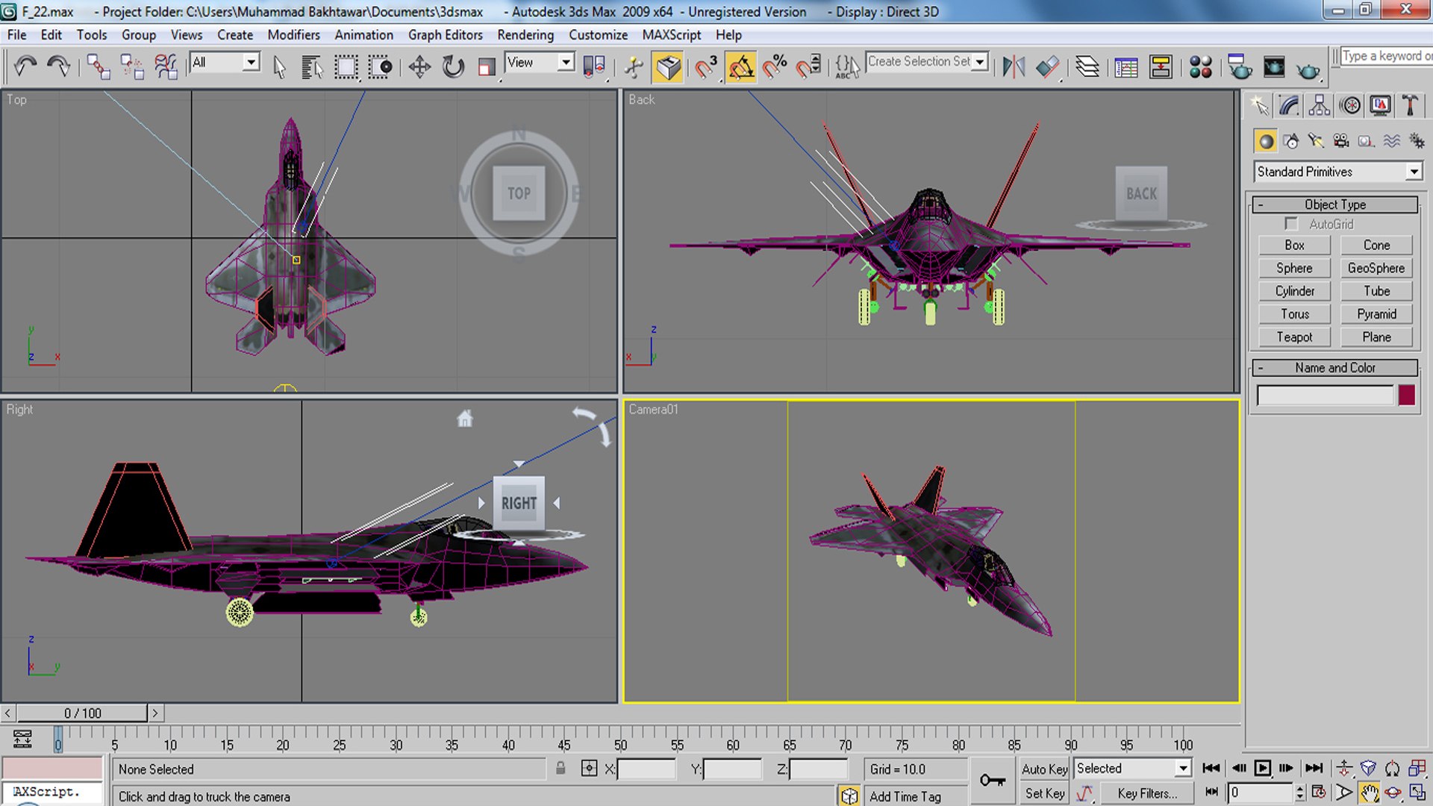Viewport: 1433px width, 806px height.
Task: Click the 0 / 100 time slider
Action: pyautogui.click(x=82, y=713)
